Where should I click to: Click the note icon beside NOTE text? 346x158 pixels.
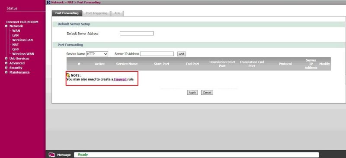(68, 75)
